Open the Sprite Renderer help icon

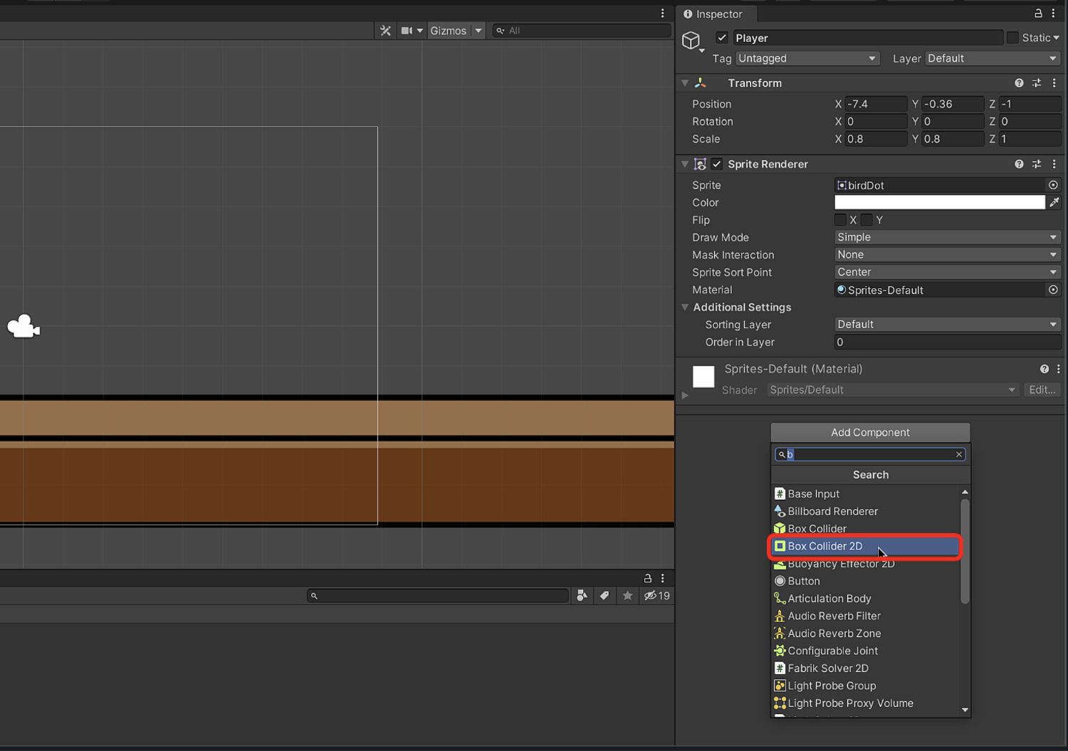(x=1019, y=164)
